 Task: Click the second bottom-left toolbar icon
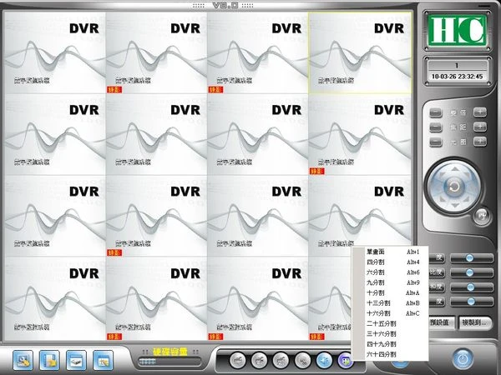pos(49,361)
